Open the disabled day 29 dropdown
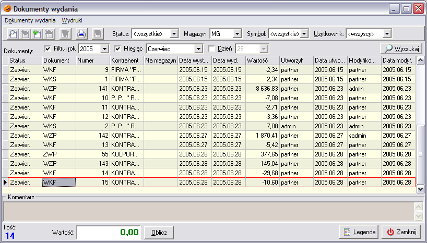The height and width of the screenshot is (243, 427). click(264, 49)
